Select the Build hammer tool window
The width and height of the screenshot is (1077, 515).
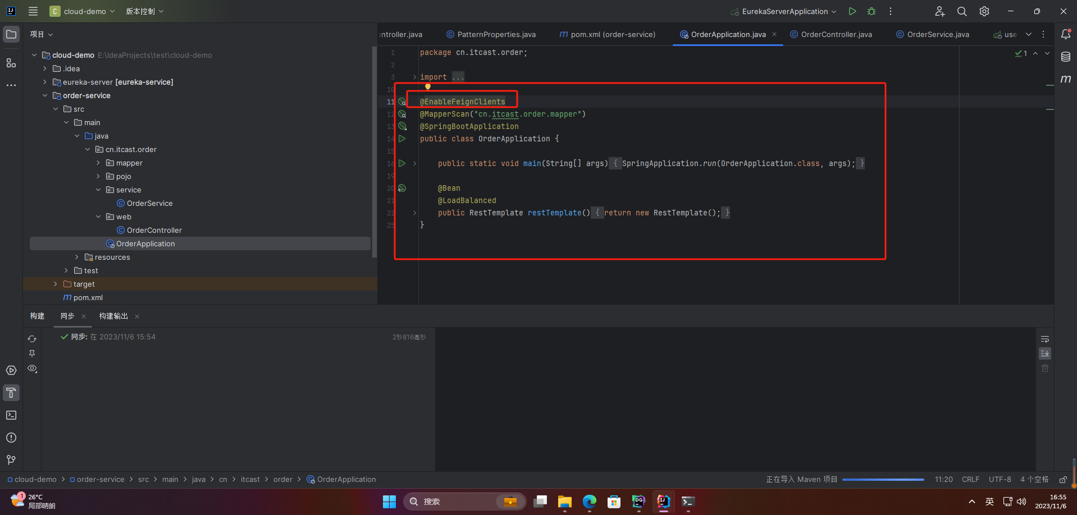(11, 393)
